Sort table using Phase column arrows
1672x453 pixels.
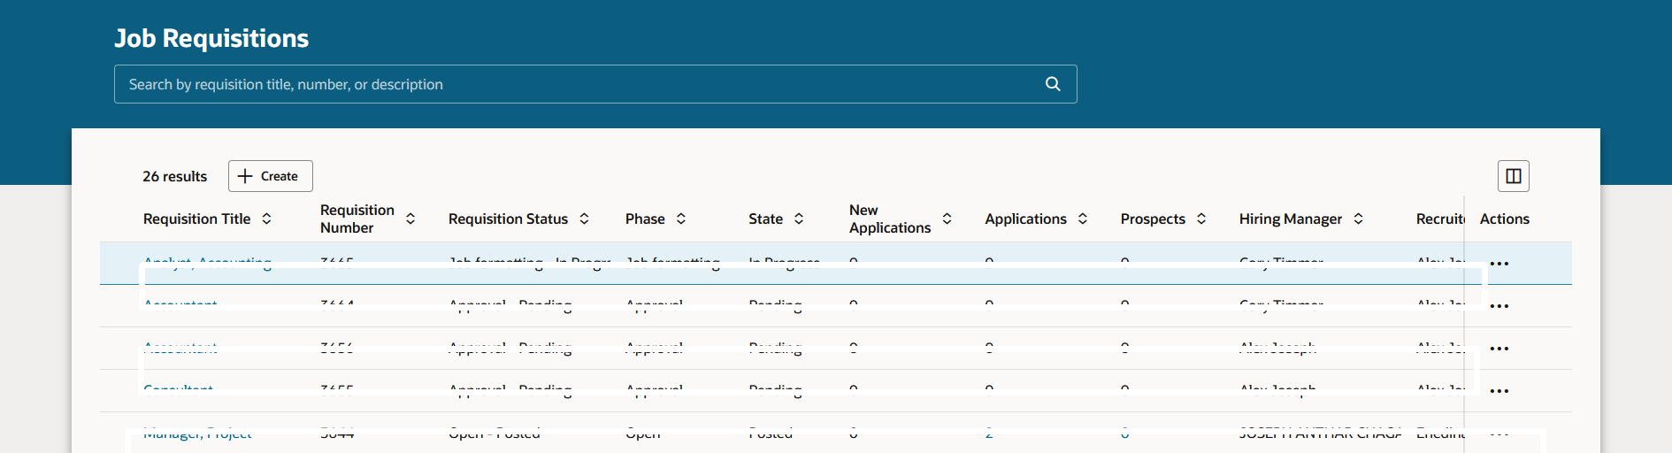click(x=681, y=219)
